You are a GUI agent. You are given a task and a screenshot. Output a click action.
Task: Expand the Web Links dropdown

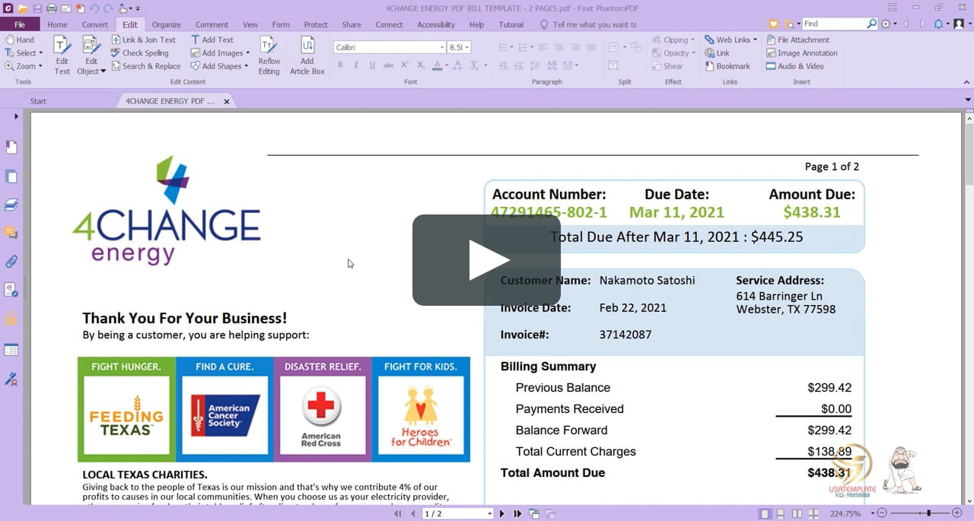coord(755,40)
